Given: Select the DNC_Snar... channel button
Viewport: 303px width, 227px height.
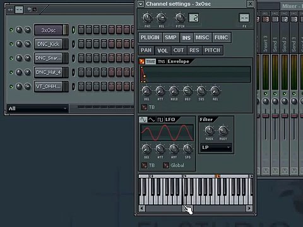Looking at the screenshot, I should point(49,58).
